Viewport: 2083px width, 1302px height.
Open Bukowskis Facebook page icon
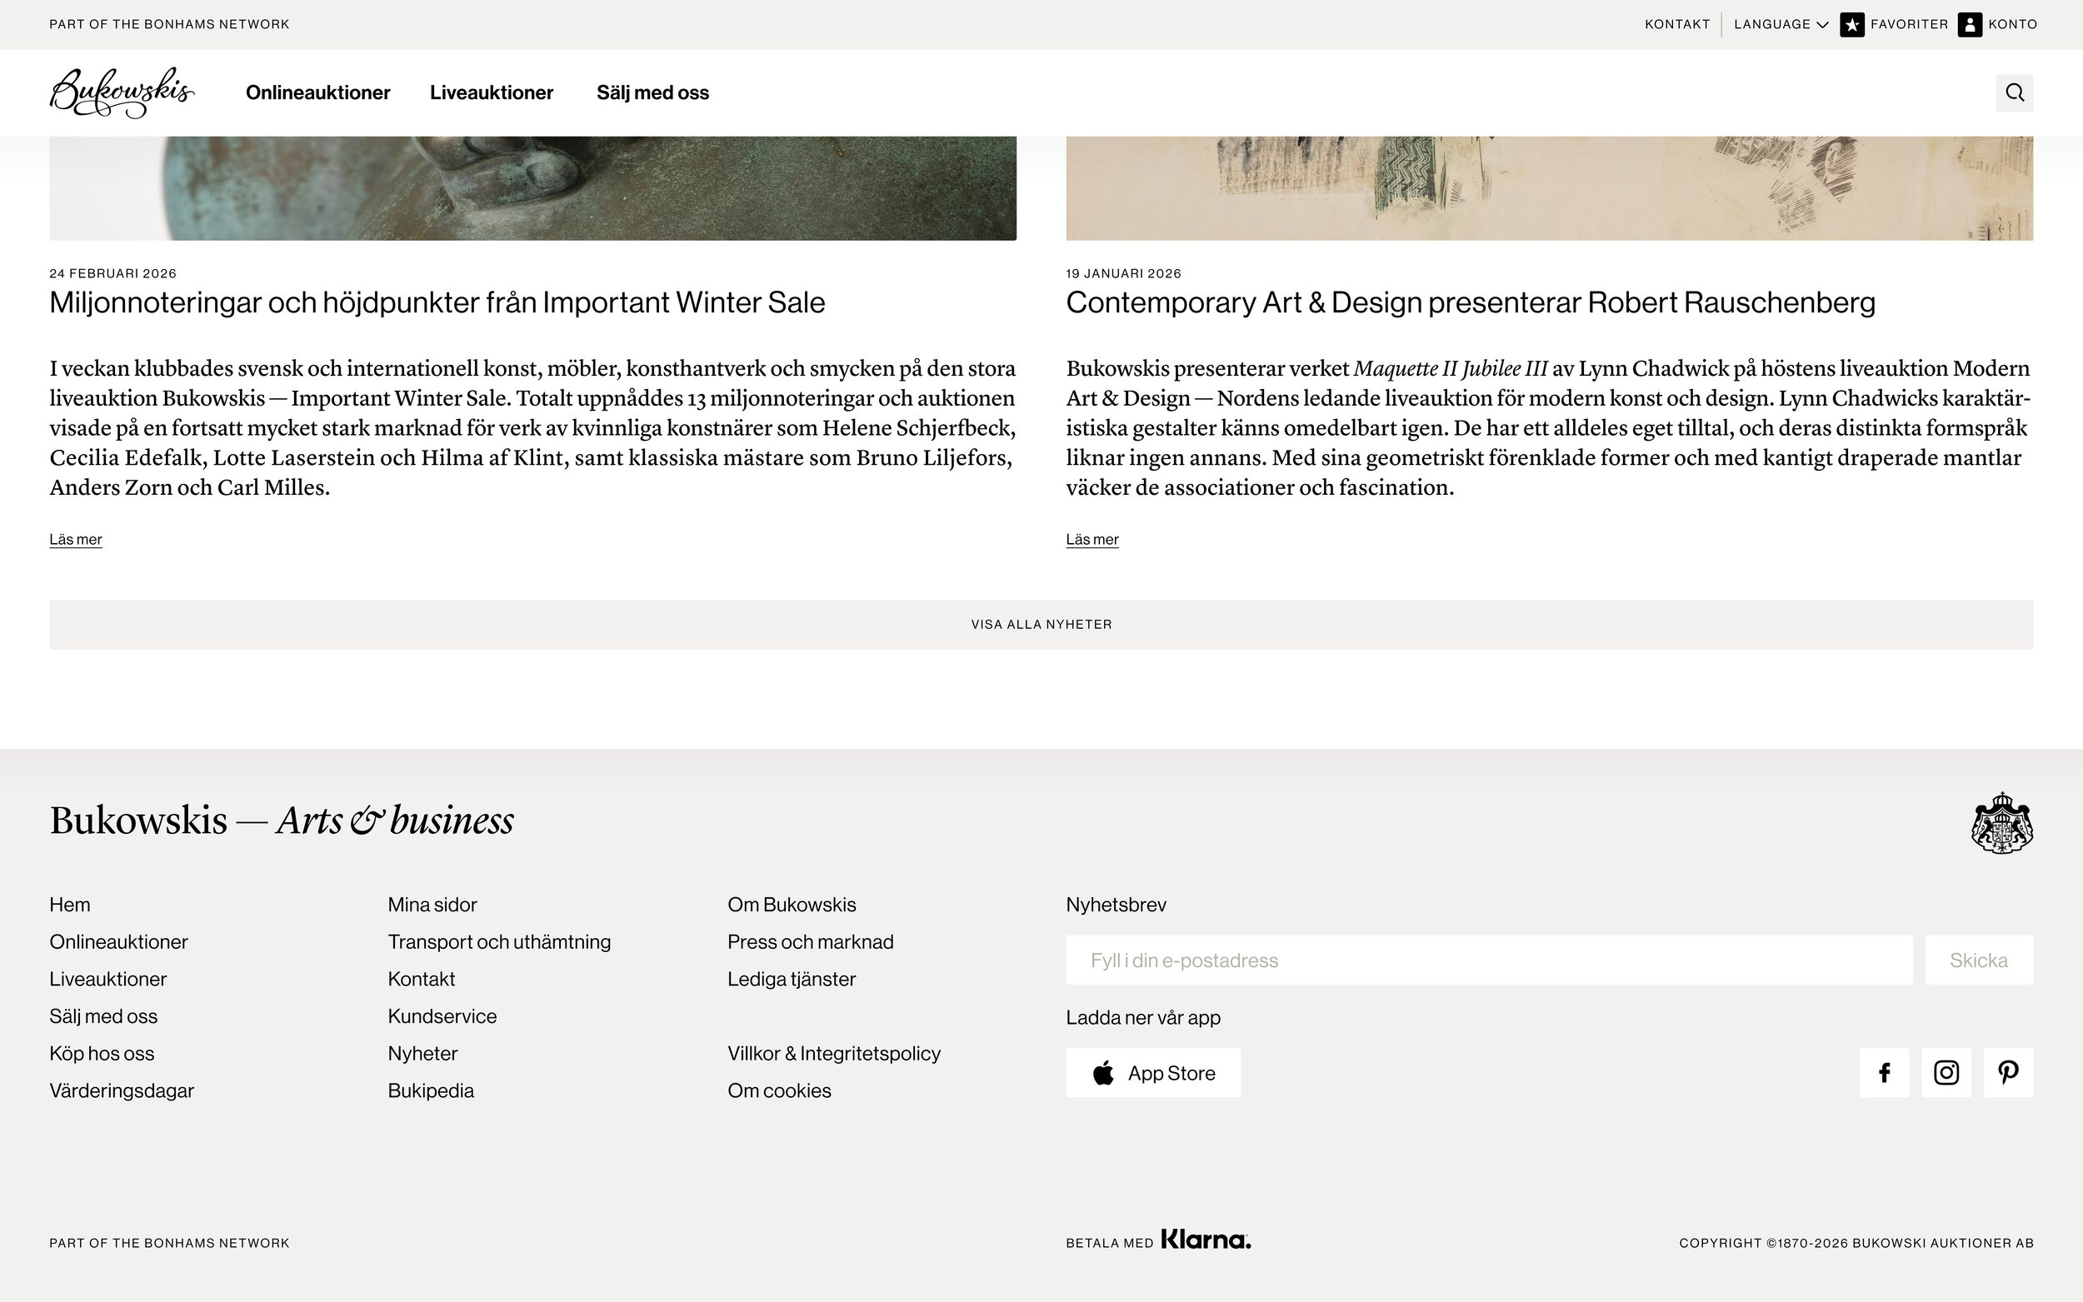(1884, 1072)
